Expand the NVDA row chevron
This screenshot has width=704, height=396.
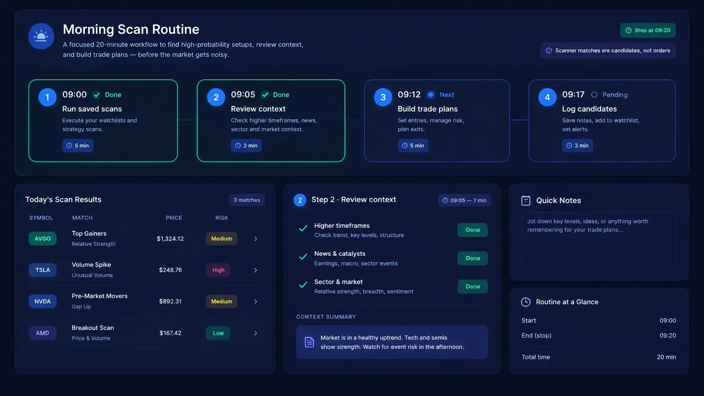click(256, 301)
